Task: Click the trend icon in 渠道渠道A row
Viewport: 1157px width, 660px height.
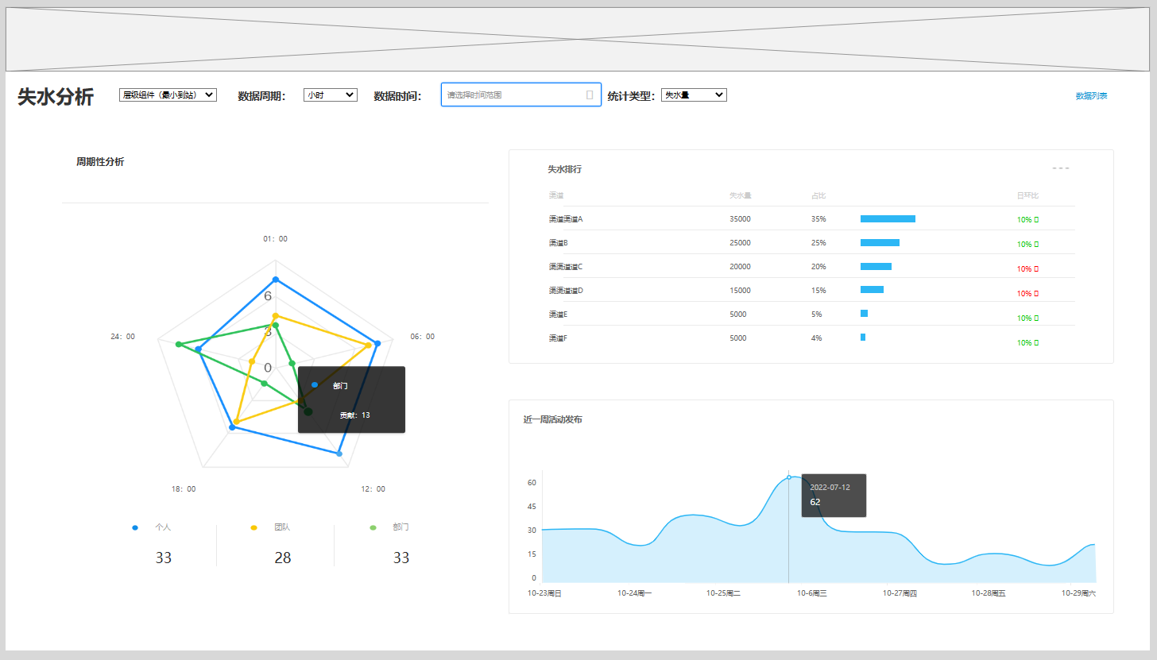Action: click(x=1036, y=220)
